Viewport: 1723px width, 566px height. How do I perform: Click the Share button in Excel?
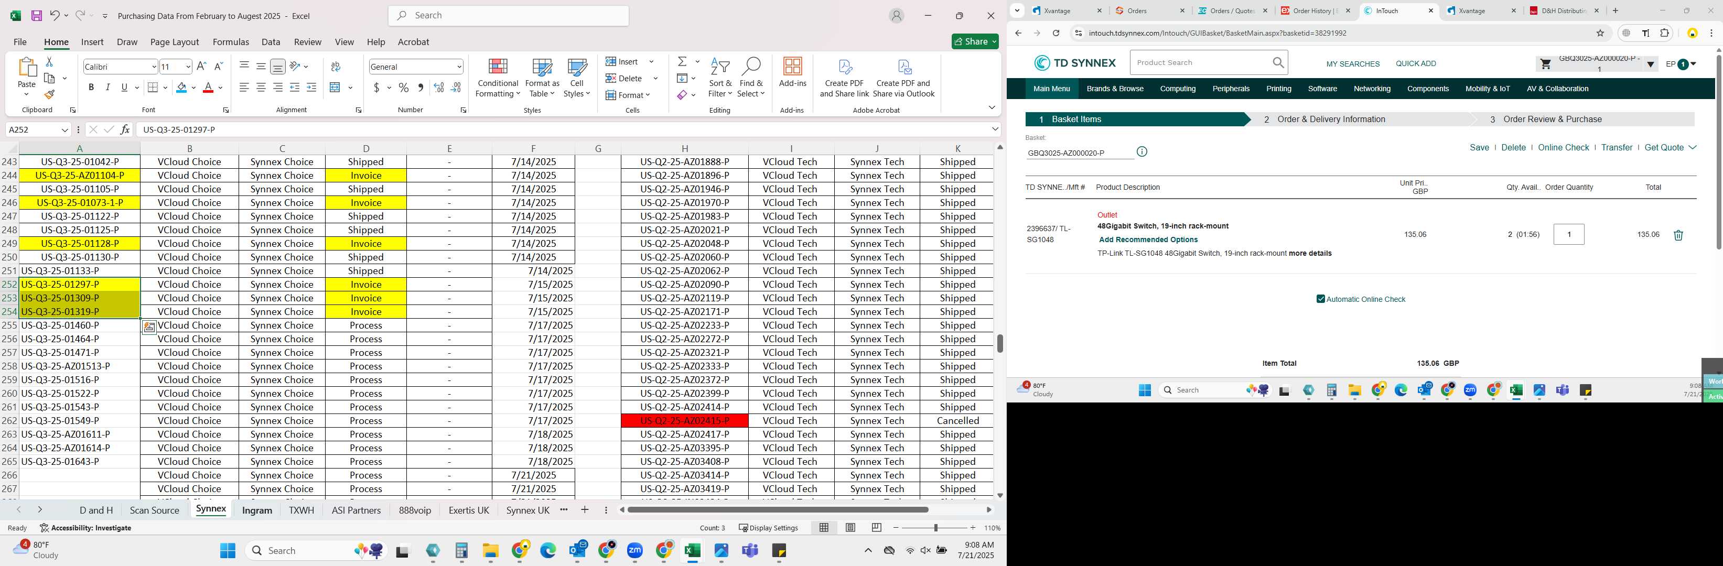(975, 41)
